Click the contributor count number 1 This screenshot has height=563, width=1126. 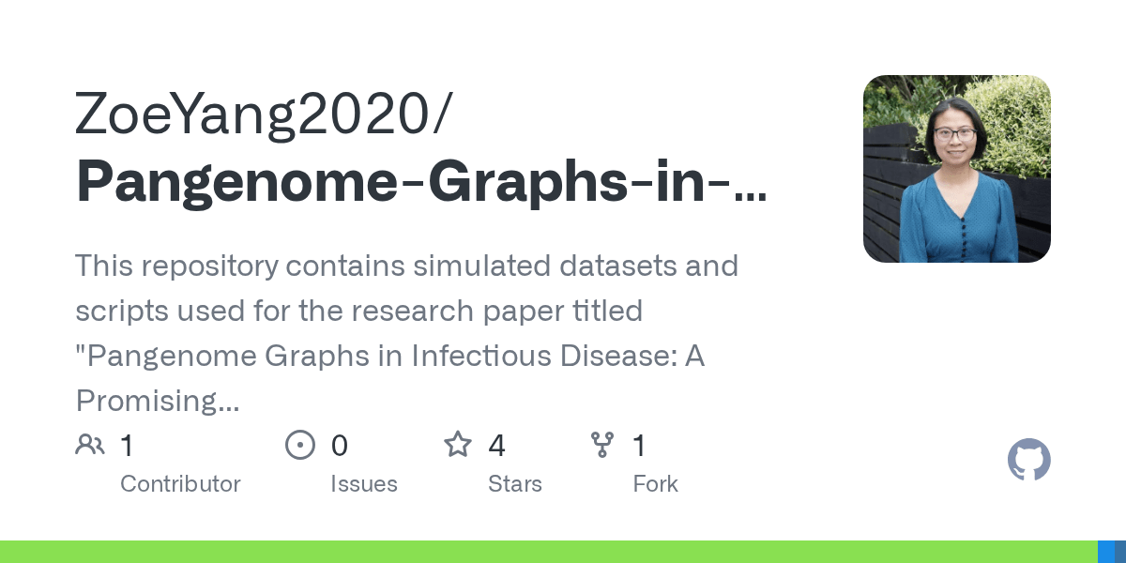(x=128, y=446)
